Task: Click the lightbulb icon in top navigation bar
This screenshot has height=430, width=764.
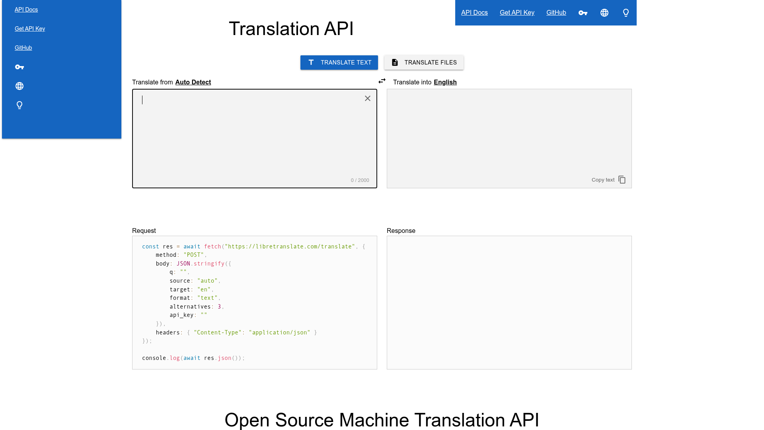Action: [626, 13]
